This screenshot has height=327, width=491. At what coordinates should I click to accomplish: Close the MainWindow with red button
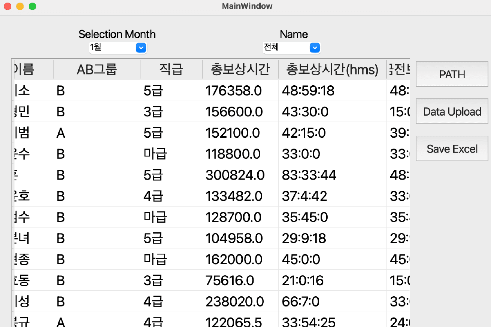pos(7,6)
